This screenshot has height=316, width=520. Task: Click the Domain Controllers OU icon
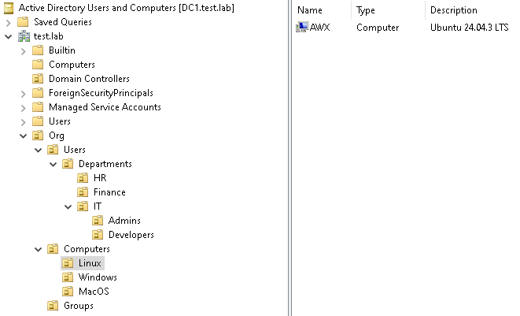(x=38, y=79)
